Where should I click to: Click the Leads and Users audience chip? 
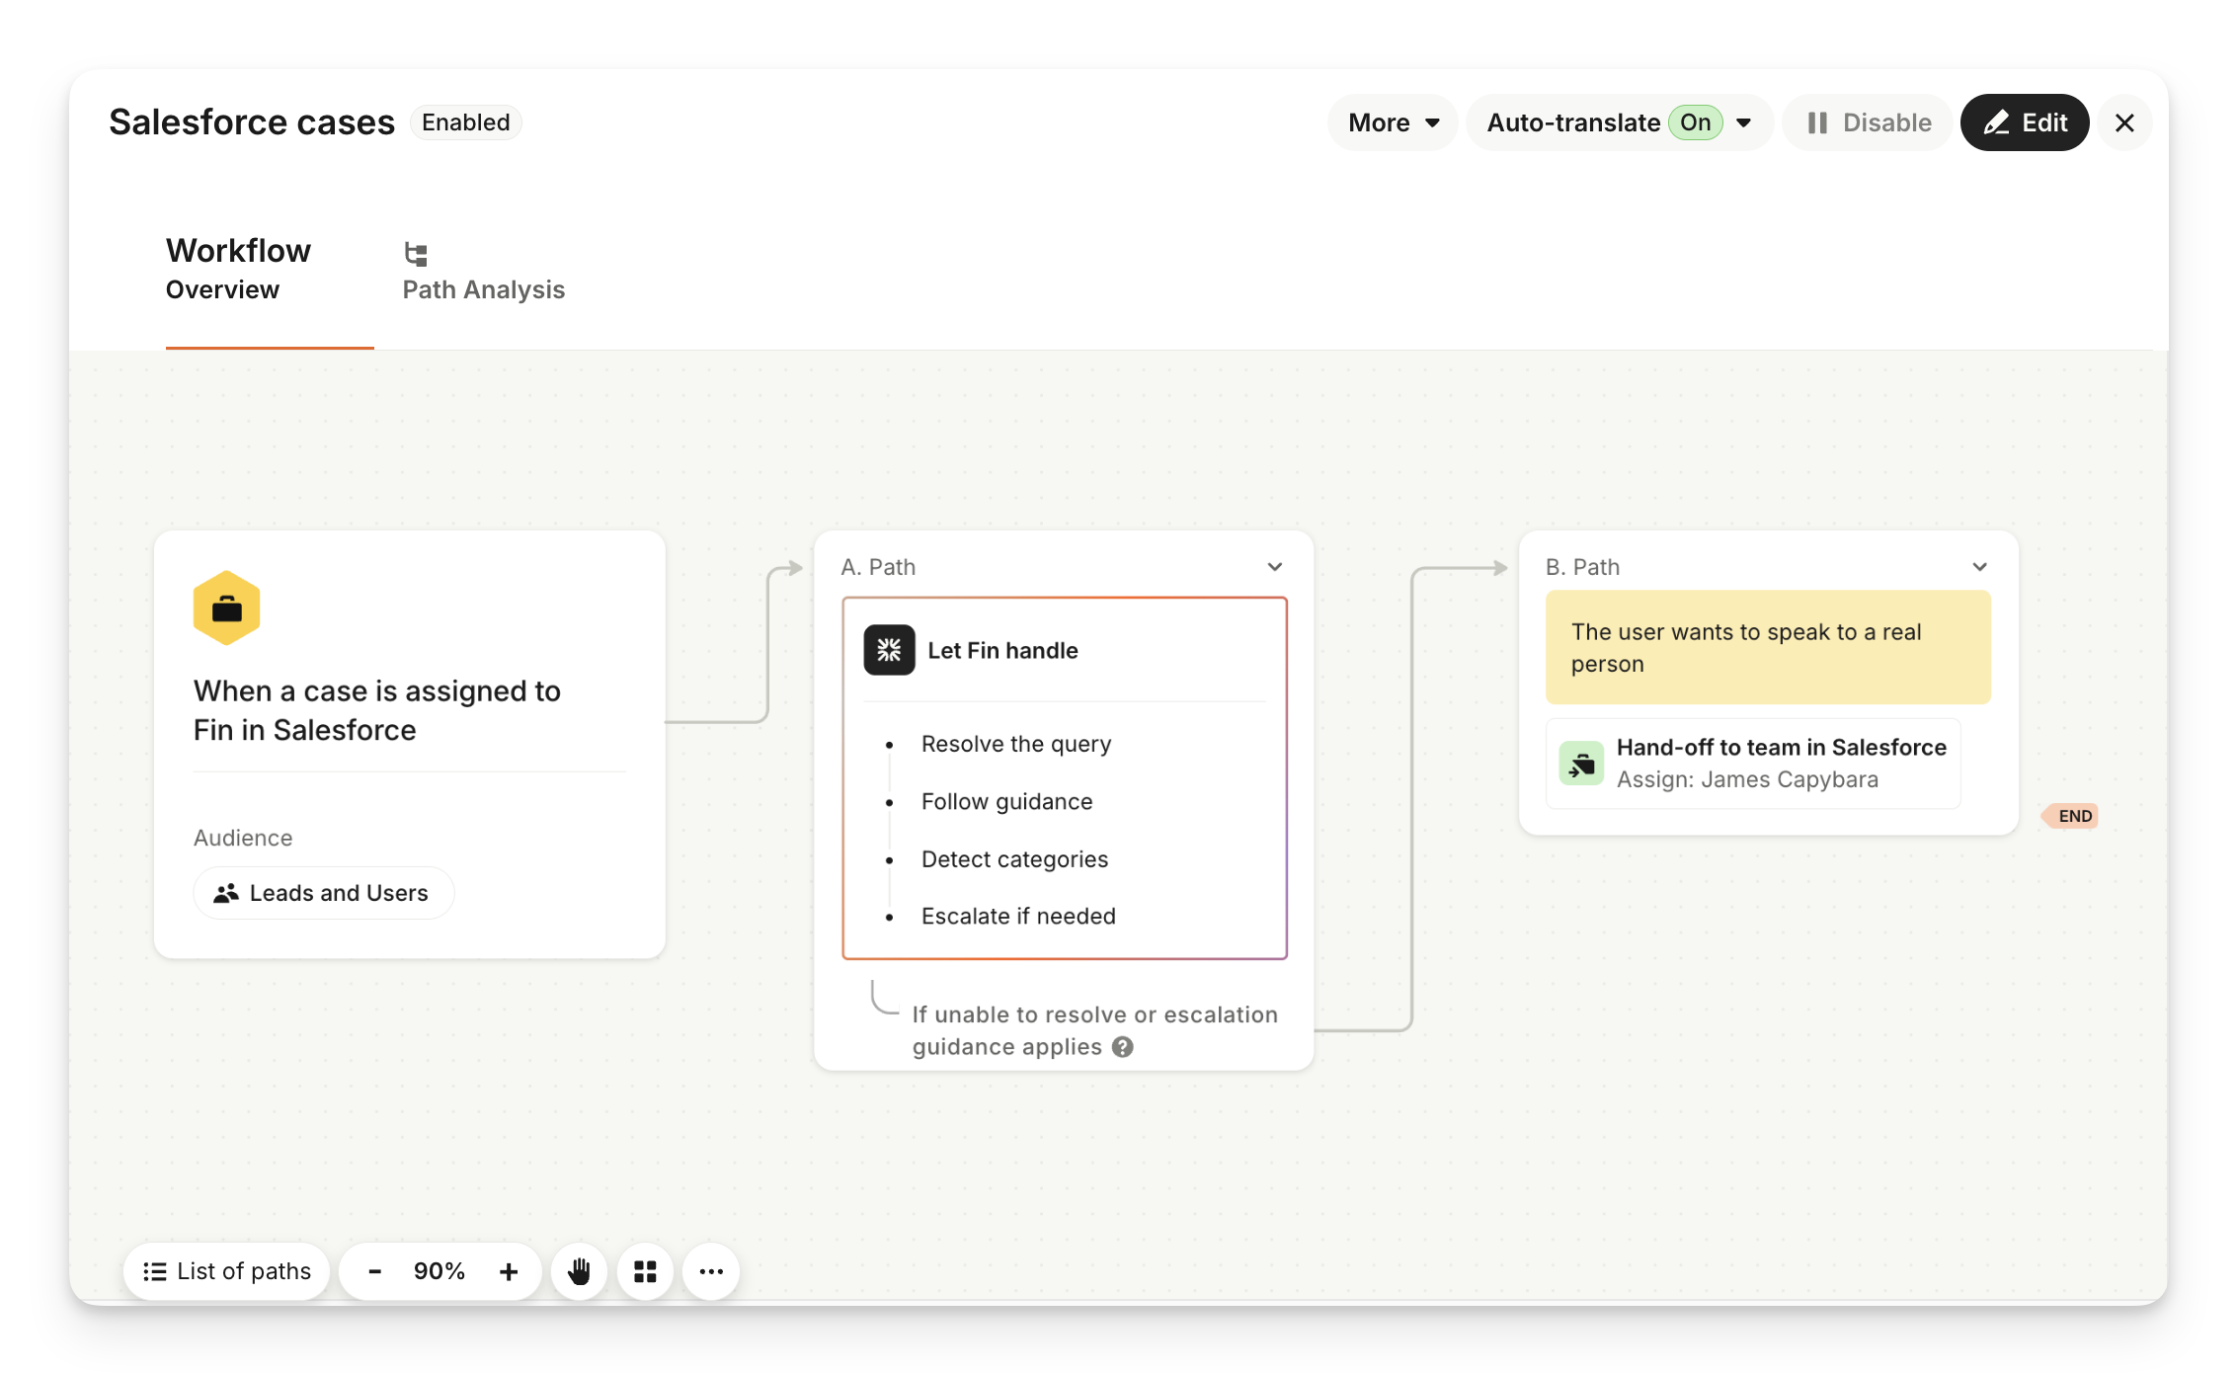coord(323,893)
